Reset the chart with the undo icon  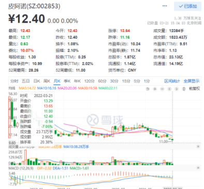point(148,89)
